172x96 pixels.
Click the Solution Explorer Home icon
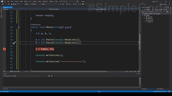pyautogui.click(x=147, y=10)
